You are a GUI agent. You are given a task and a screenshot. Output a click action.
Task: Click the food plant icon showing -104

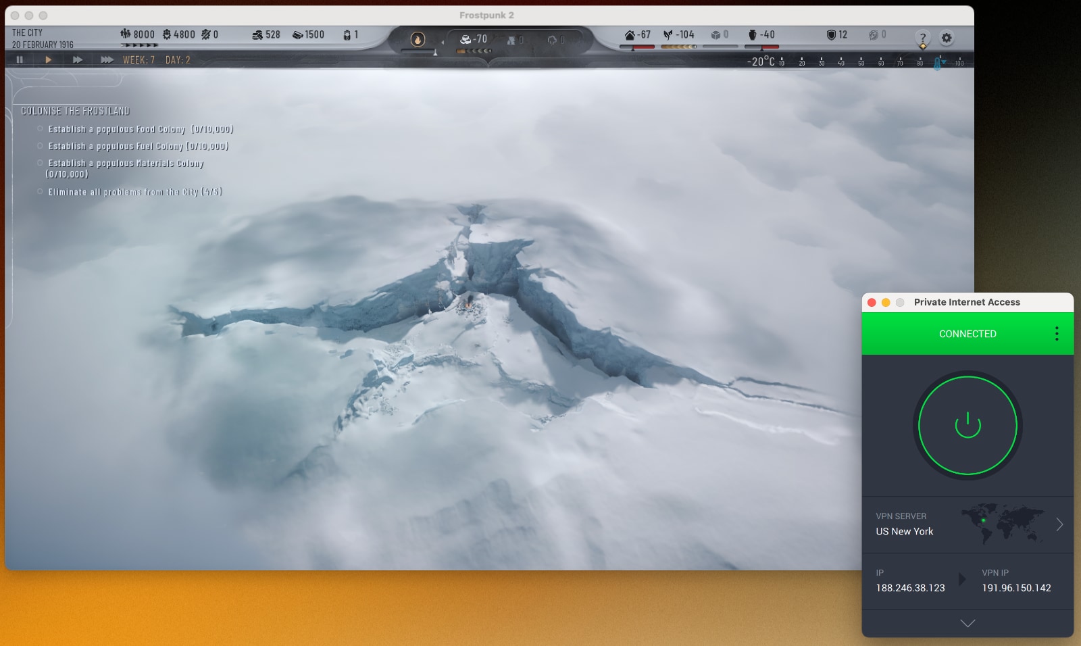coord(668,34)
